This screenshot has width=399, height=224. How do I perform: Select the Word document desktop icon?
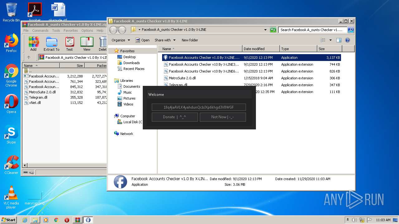tap(58, 12)
